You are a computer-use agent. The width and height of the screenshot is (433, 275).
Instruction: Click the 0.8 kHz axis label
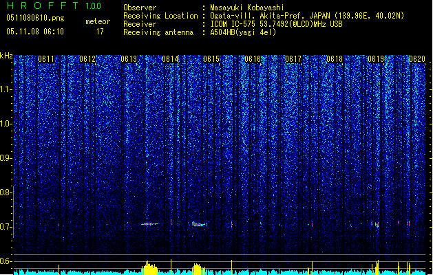pos(6,192)
